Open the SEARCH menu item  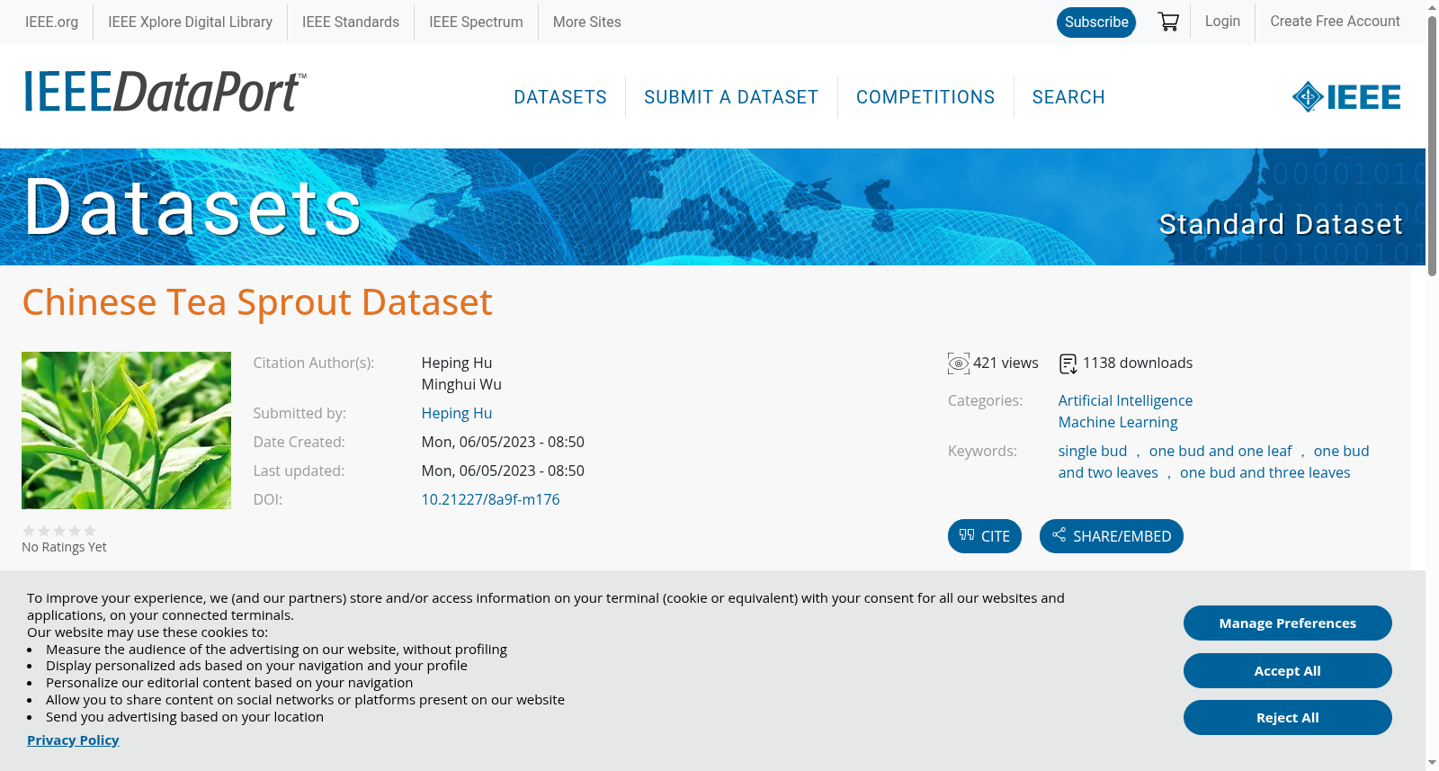coord(1068,97)
